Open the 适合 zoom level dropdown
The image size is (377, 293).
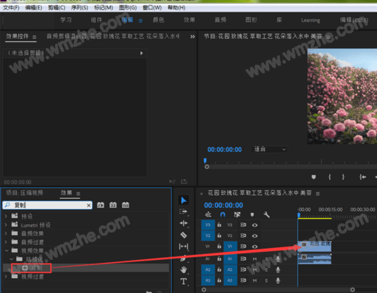[x=270, y=149]
